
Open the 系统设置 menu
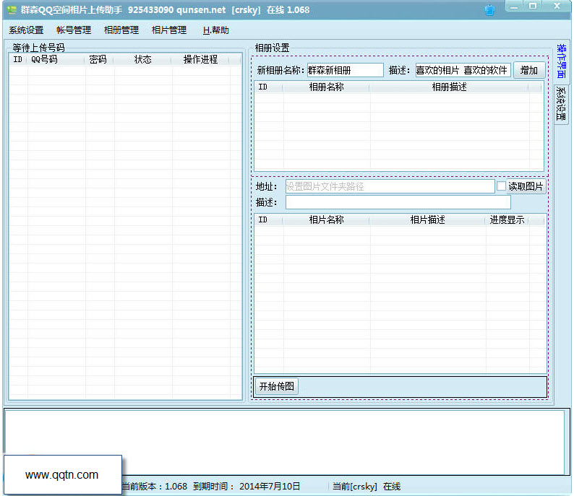tap(26, 30)
